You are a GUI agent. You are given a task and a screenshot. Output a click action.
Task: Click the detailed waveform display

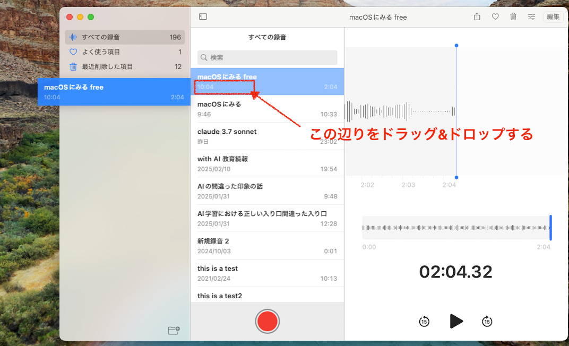[x=401, y=111]
